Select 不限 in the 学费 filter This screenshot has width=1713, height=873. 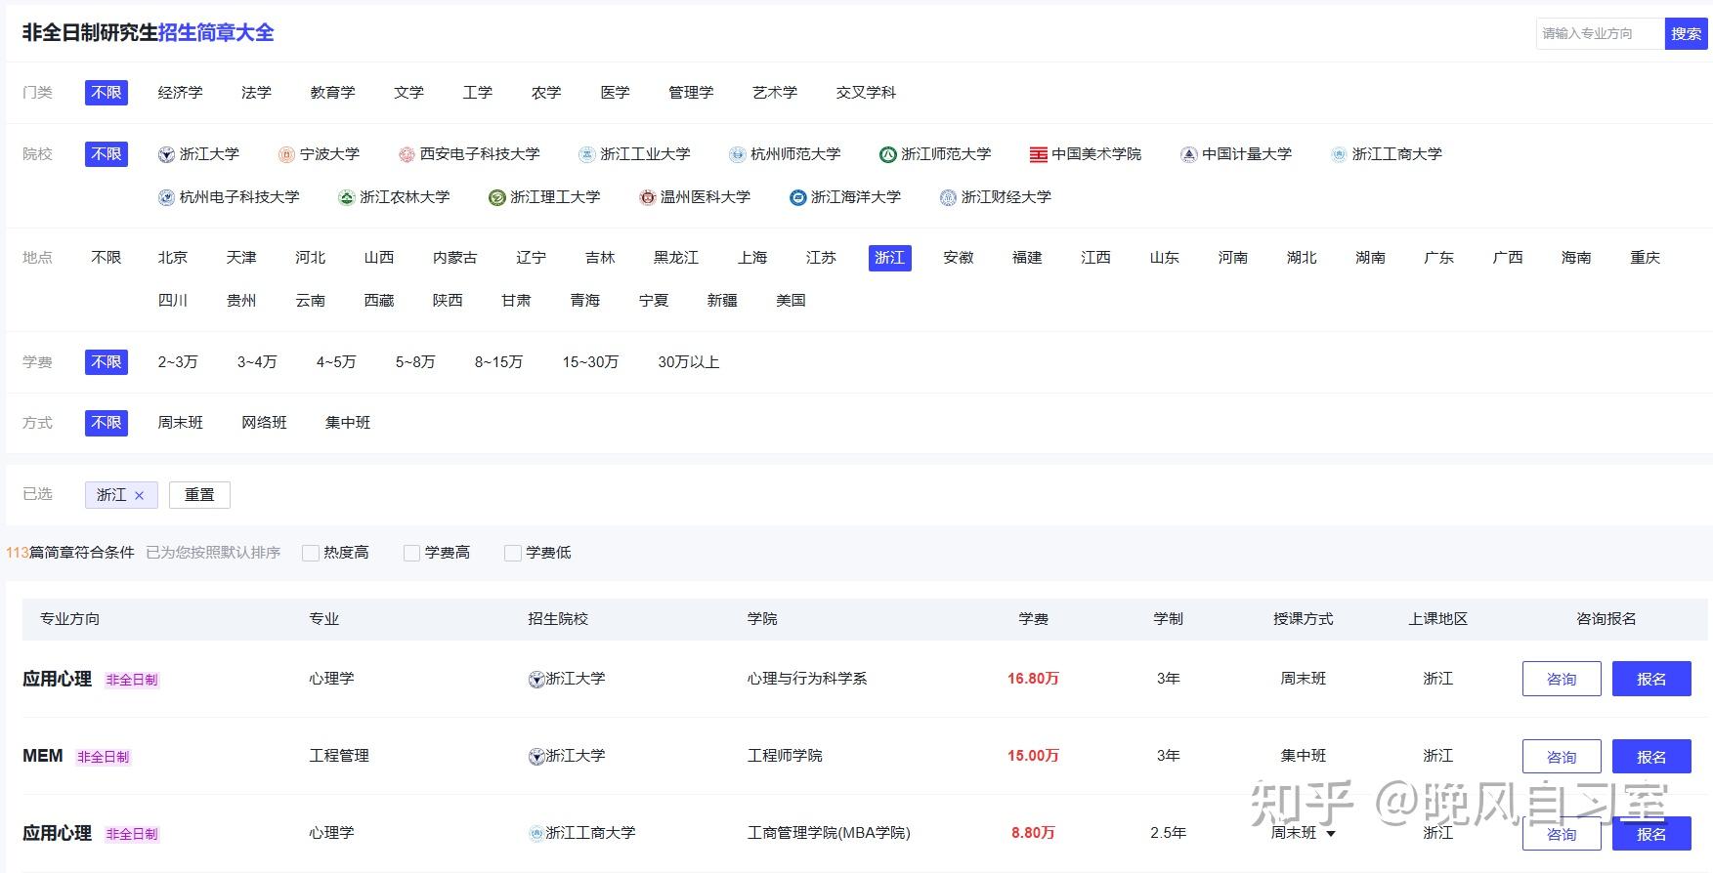point(107,361)
